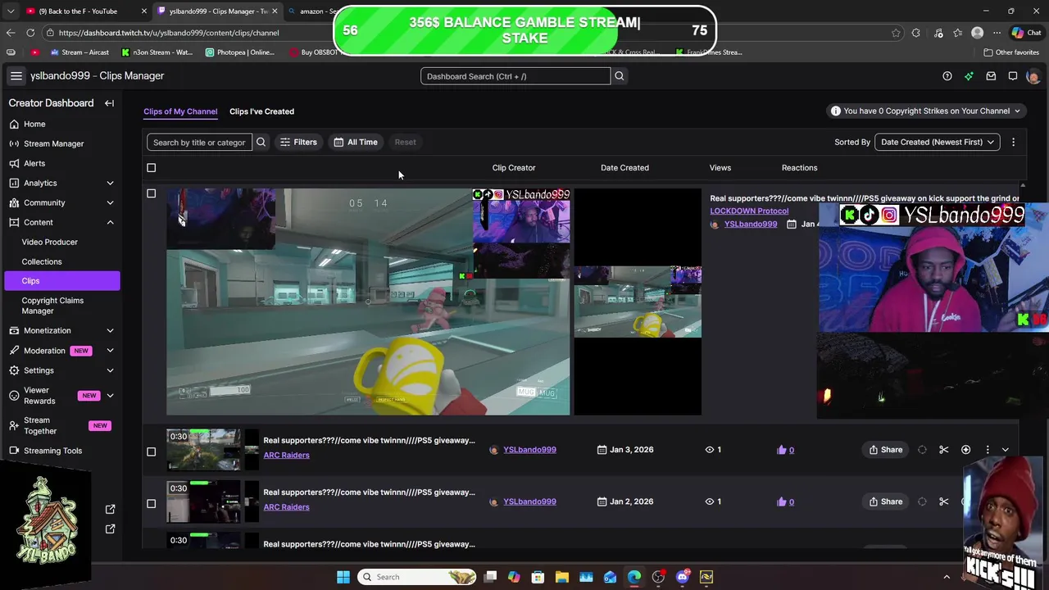Open three-dot options on Jan 3 clip
Viewport: 1049px width, 590px height.
coord(988,450)
